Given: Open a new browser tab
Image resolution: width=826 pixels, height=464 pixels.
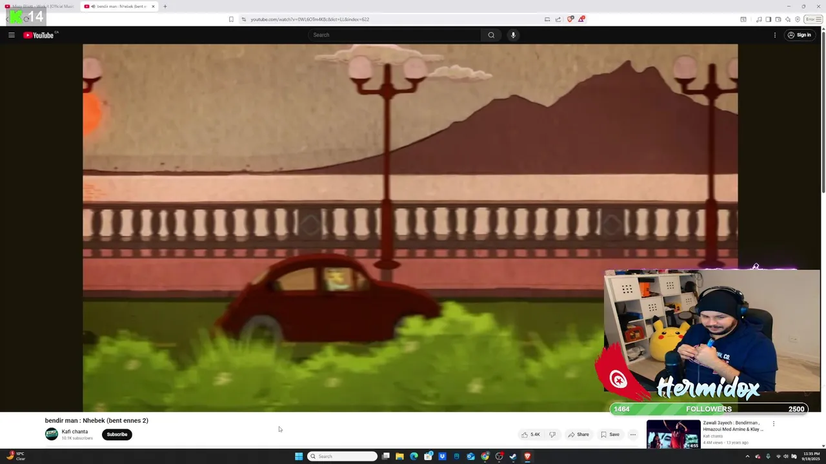Looking at the screenshot, I should tap(165, 6).
